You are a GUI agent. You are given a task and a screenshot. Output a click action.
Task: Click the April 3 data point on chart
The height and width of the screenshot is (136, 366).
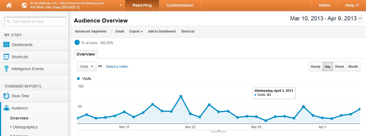[x=303, y=107]
